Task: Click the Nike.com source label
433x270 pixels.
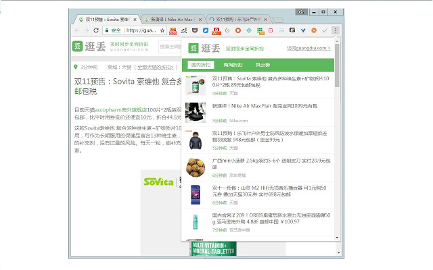Action: click(239, 121)
